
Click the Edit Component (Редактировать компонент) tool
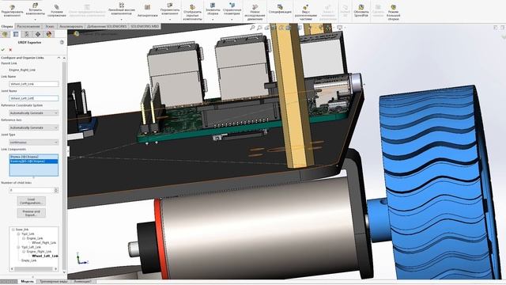pyautogui.click(x=13, y=10)
